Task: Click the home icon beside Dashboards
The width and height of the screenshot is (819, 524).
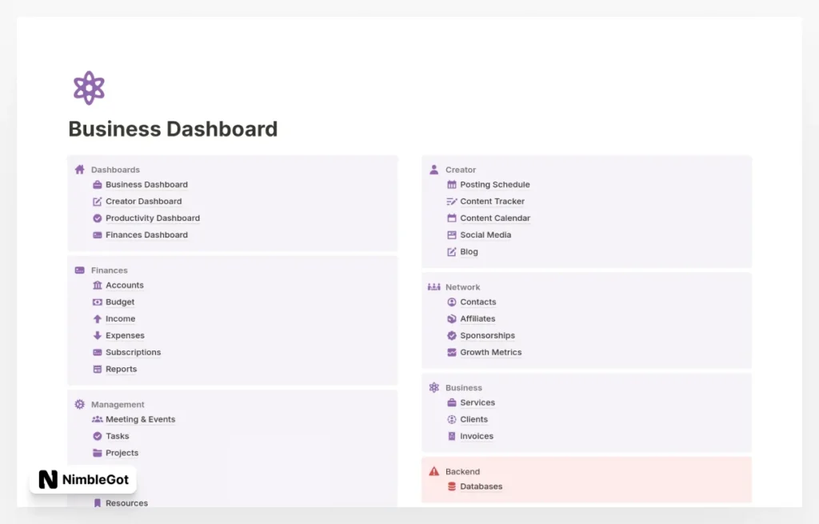Action: pos(79,170)
